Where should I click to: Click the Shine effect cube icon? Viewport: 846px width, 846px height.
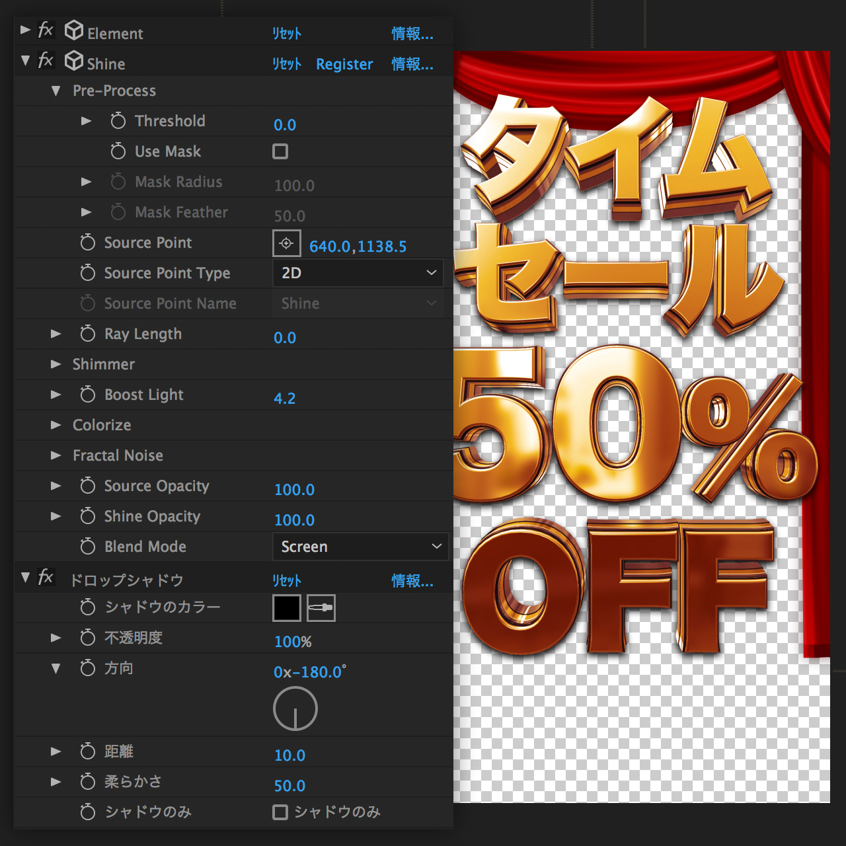74,61
